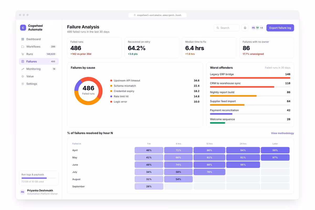Open the View methodology link

(282, 133)
